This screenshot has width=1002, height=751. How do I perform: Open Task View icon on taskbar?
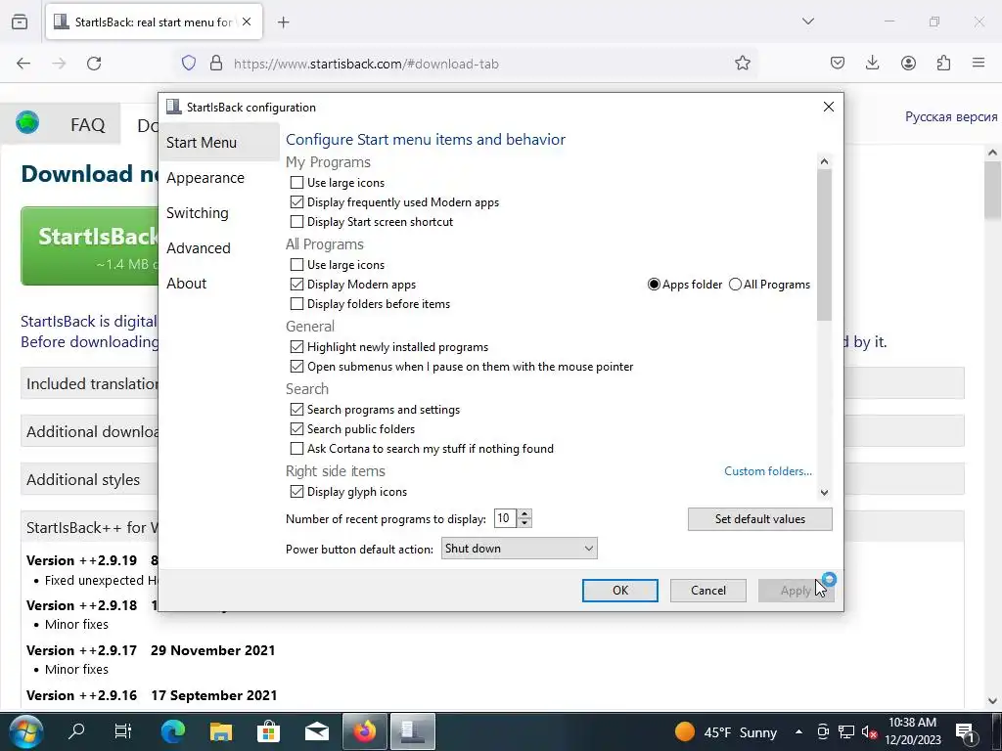coord(122,731)
